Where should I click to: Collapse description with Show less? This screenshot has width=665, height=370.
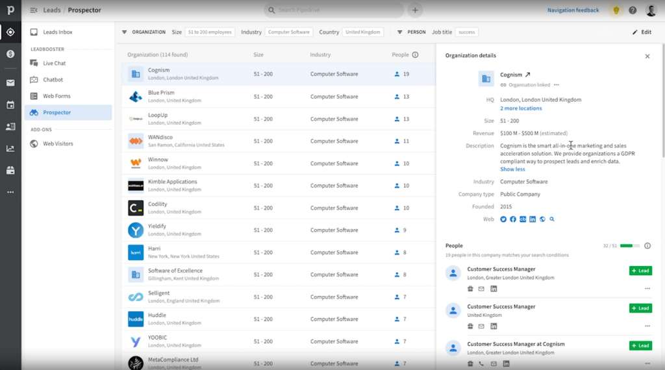pos(512,169)
